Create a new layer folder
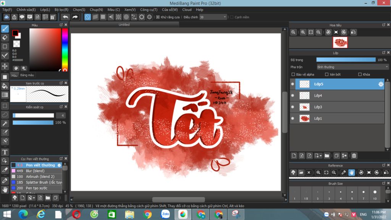 327,156
